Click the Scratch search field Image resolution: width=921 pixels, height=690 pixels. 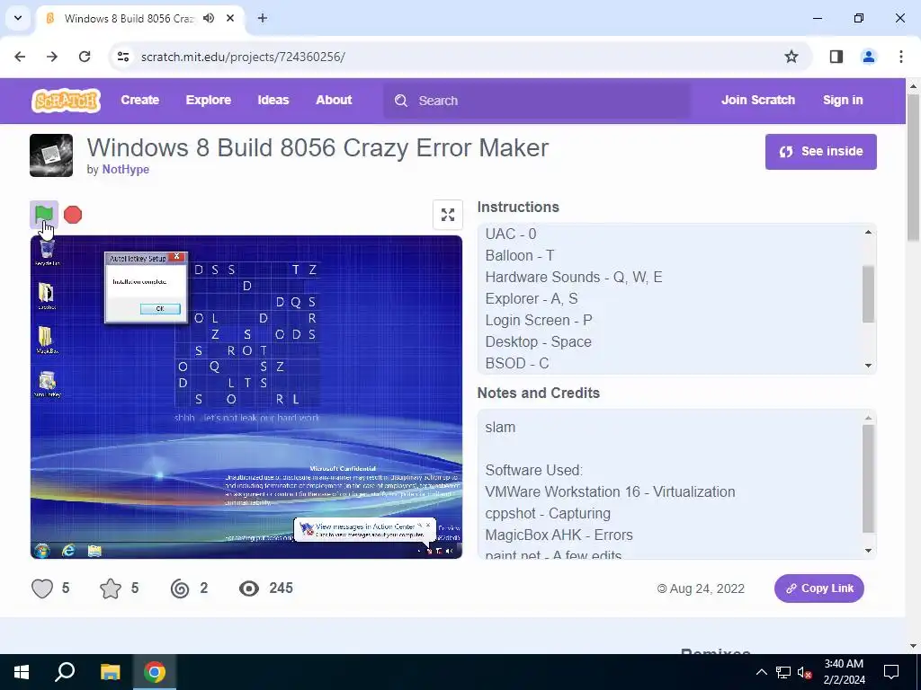(x=538, y=101)
